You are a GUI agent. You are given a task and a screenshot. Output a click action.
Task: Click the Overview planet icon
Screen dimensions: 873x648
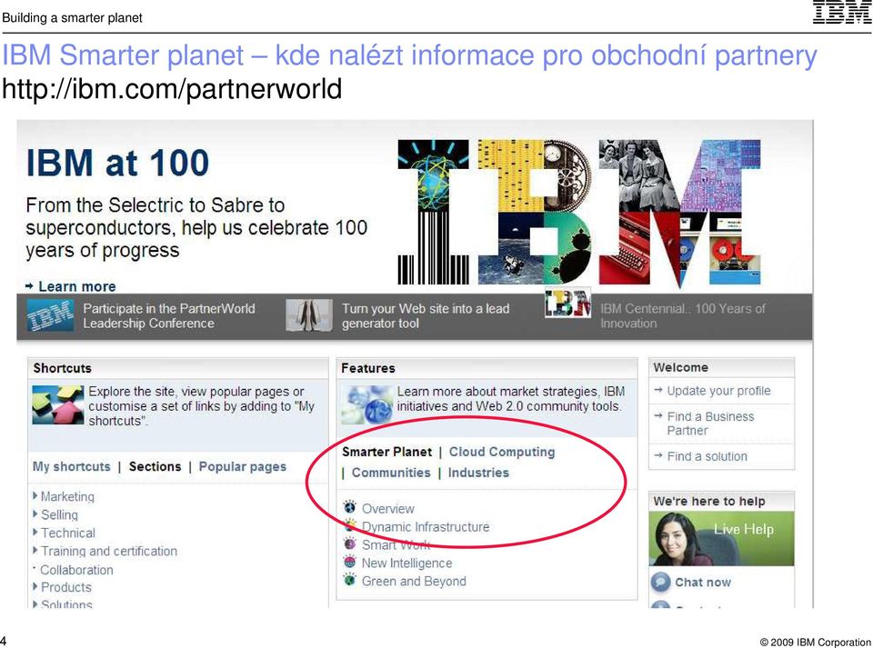(x=349, y=507)
